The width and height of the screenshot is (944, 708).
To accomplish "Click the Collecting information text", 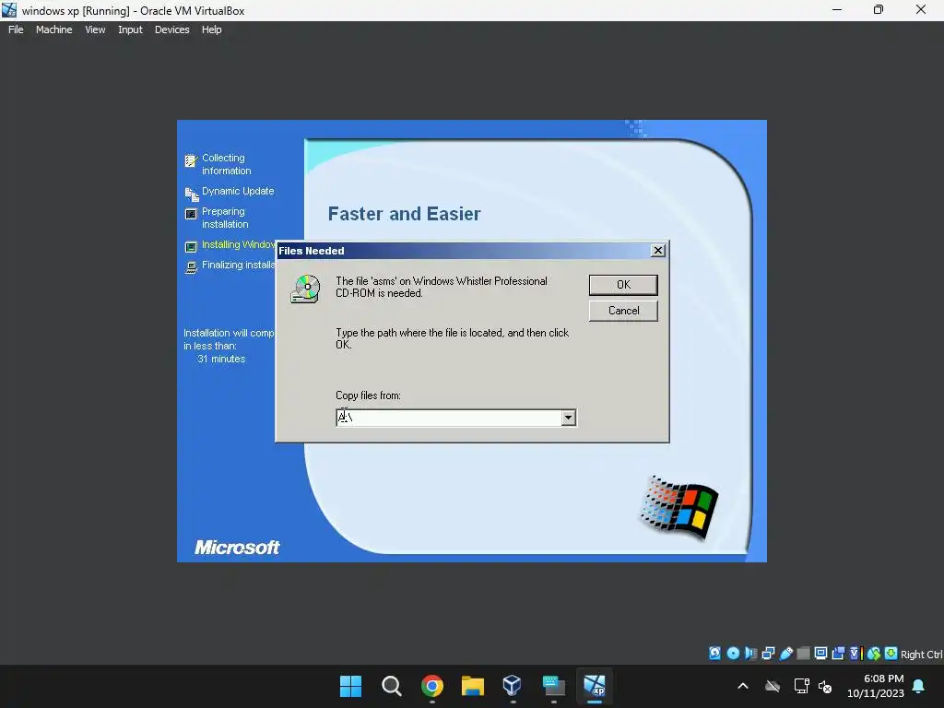I will [x=227, y=164].
